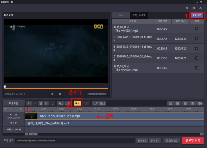Viewport: 207px width, 148px height.
Task: Click the redo arrow in the timeline toolbar
Action: coord(35,103)
